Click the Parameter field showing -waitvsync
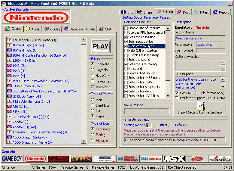Screen dimensions: 234x171 click(x=211, y=45)
